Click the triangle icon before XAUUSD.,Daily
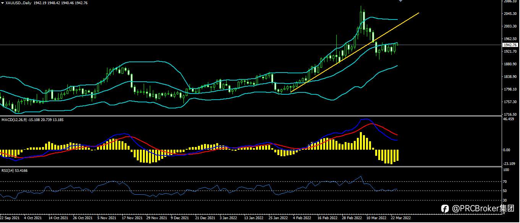 pyautogui.click(x=2, y=3)
